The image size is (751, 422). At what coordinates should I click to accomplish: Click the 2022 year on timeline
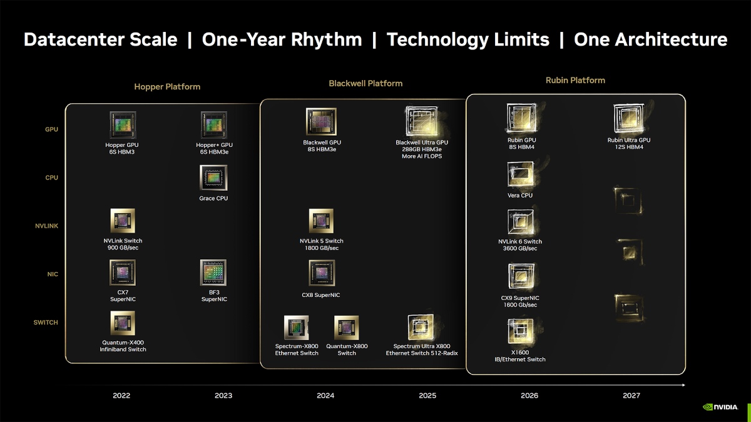(x=121, y=395)
